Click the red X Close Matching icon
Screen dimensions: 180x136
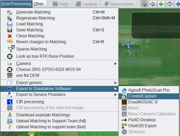10,36
